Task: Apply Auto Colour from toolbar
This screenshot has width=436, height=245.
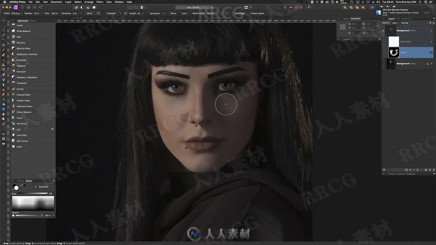Action: tap(88, 7)
